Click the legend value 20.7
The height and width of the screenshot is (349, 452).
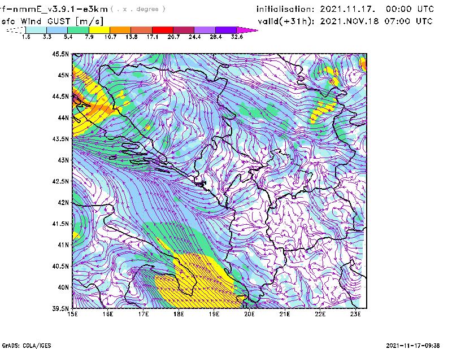(173, 37)
